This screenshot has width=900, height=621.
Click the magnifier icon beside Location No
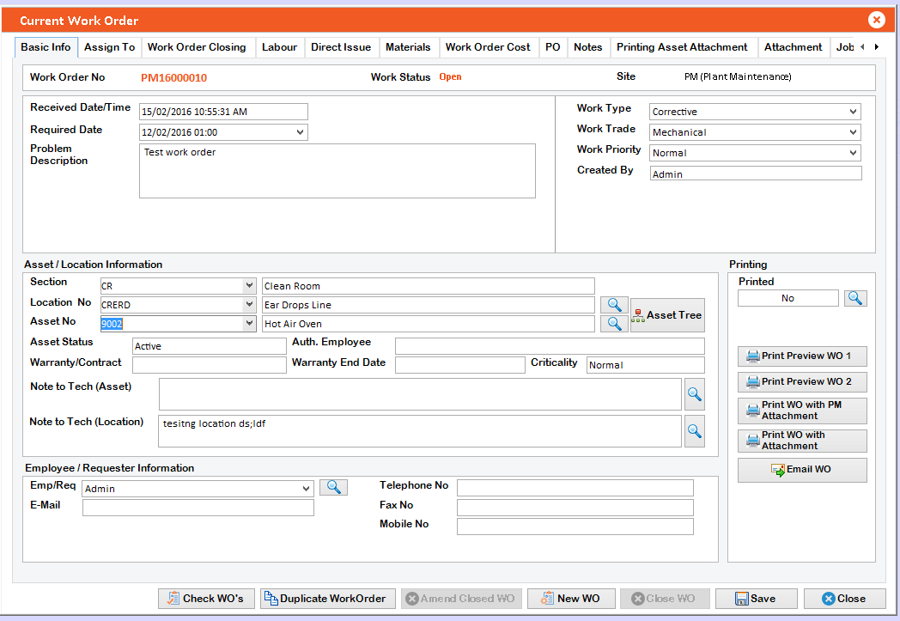613,305
